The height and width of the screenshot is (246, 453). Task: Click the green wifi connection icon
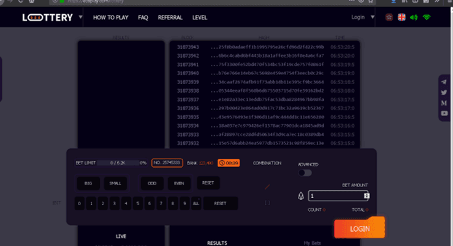(x=426, y=17)
